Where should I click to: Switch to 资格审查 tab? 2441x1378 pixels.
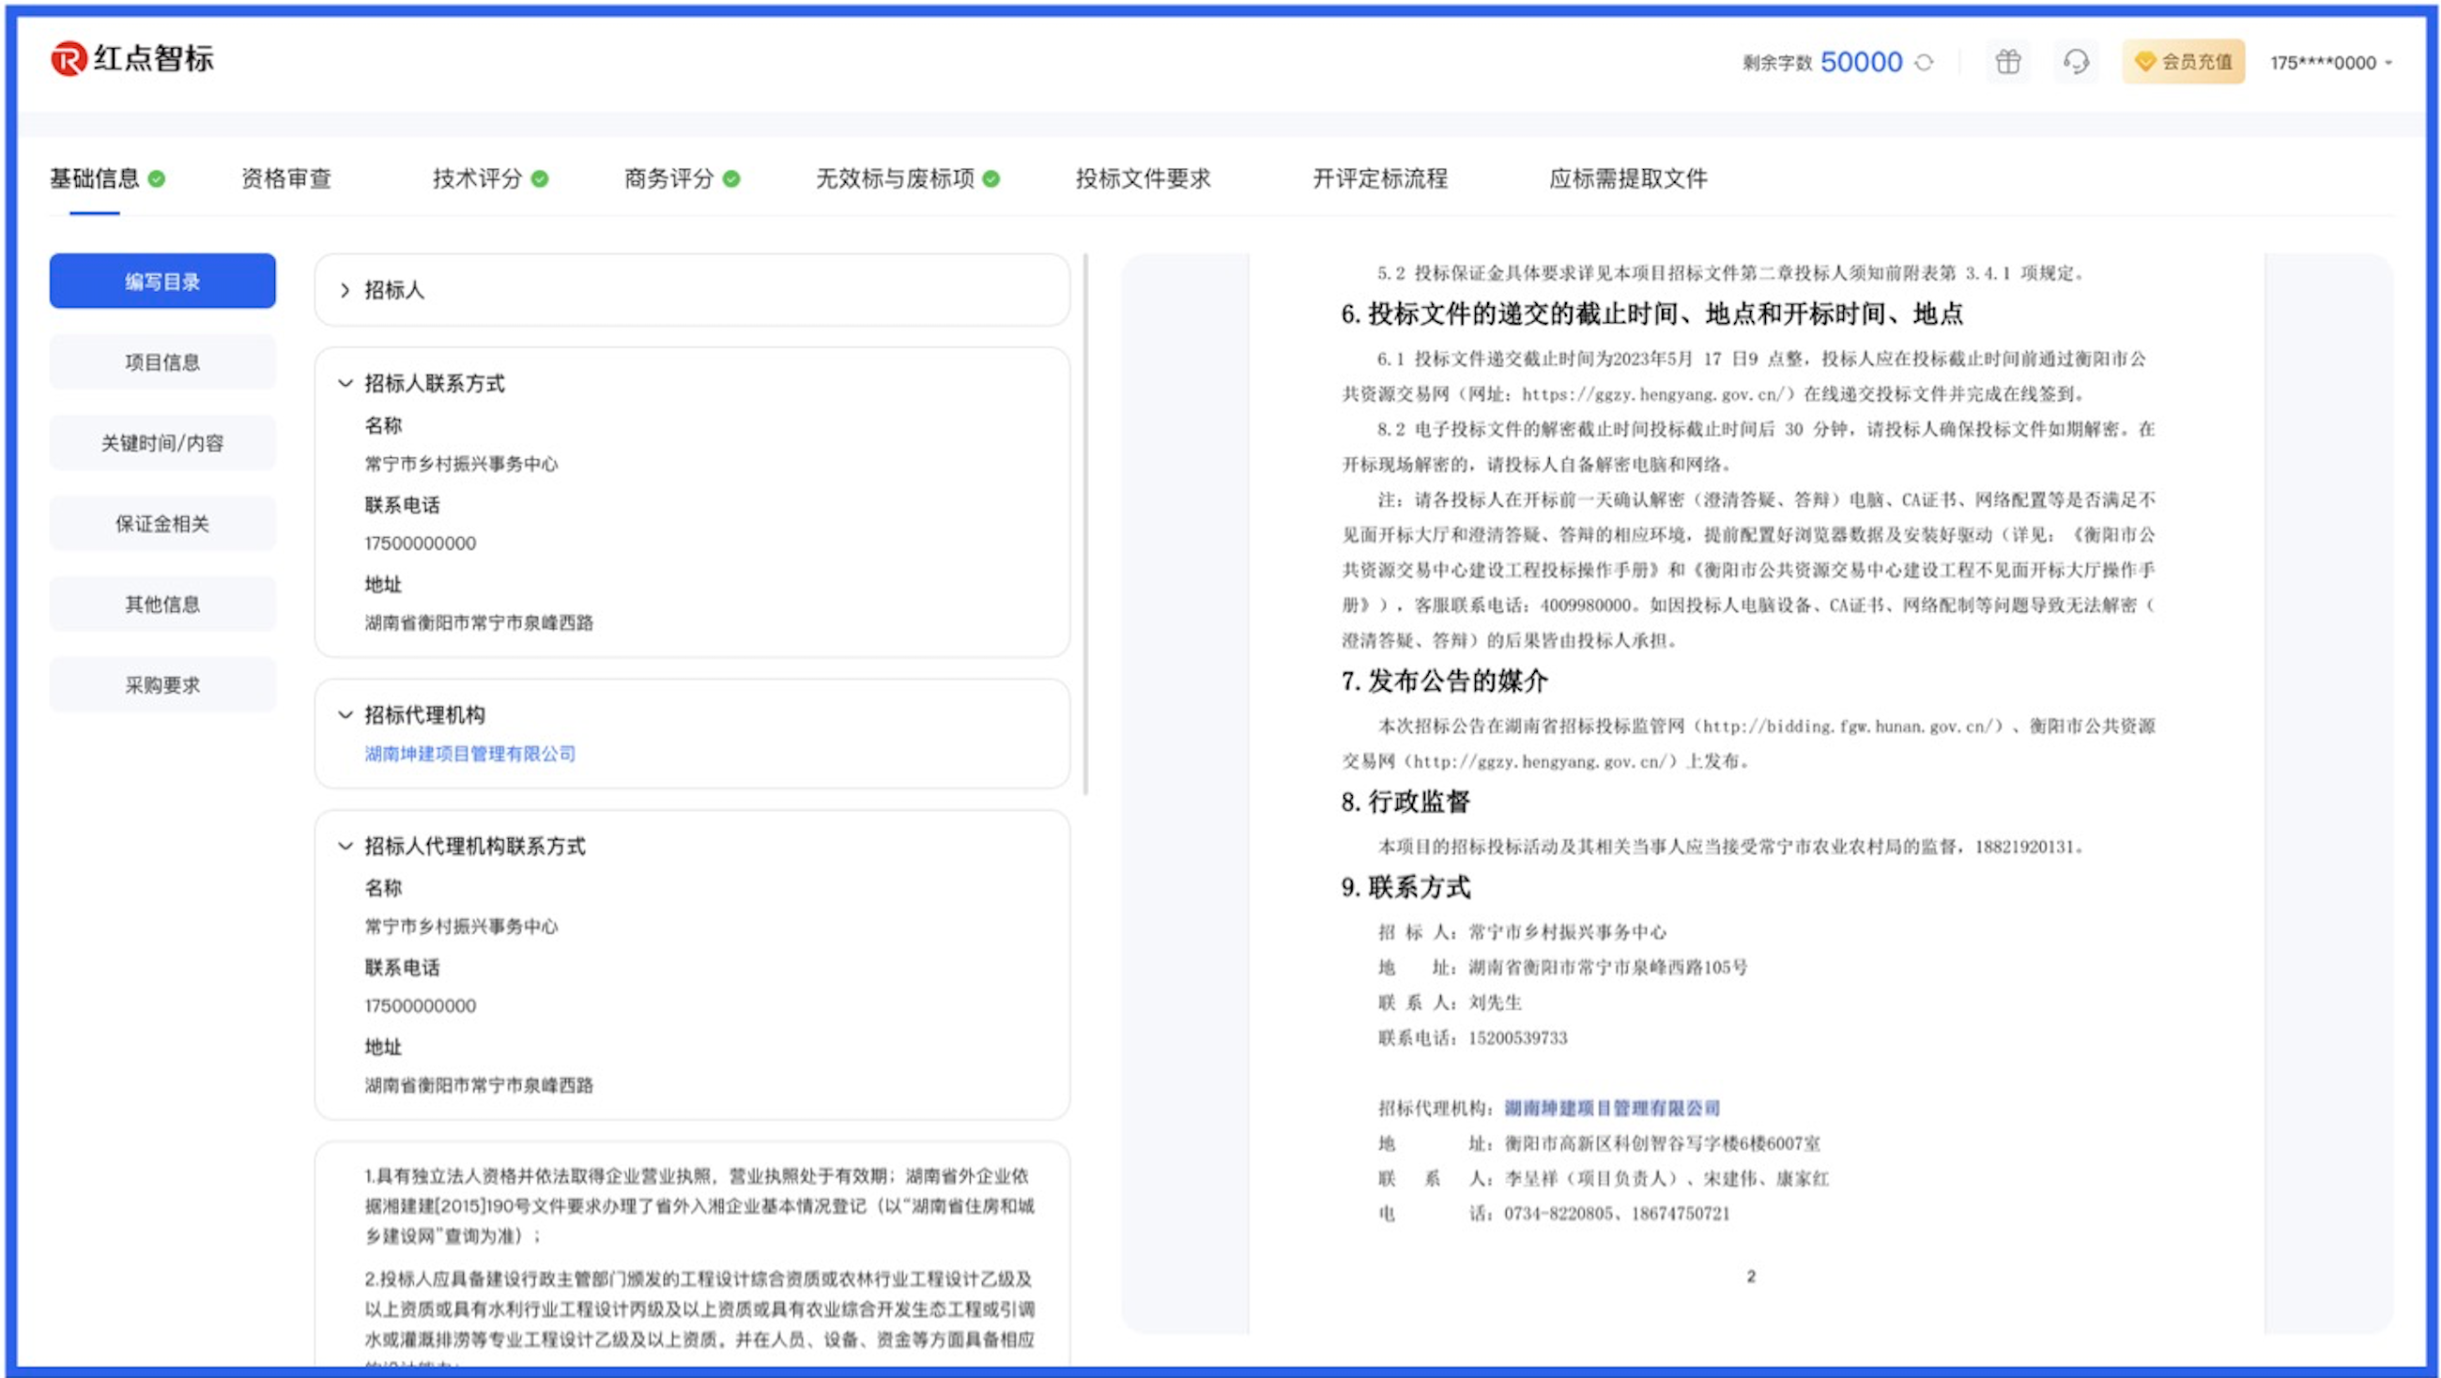(286, 178)
